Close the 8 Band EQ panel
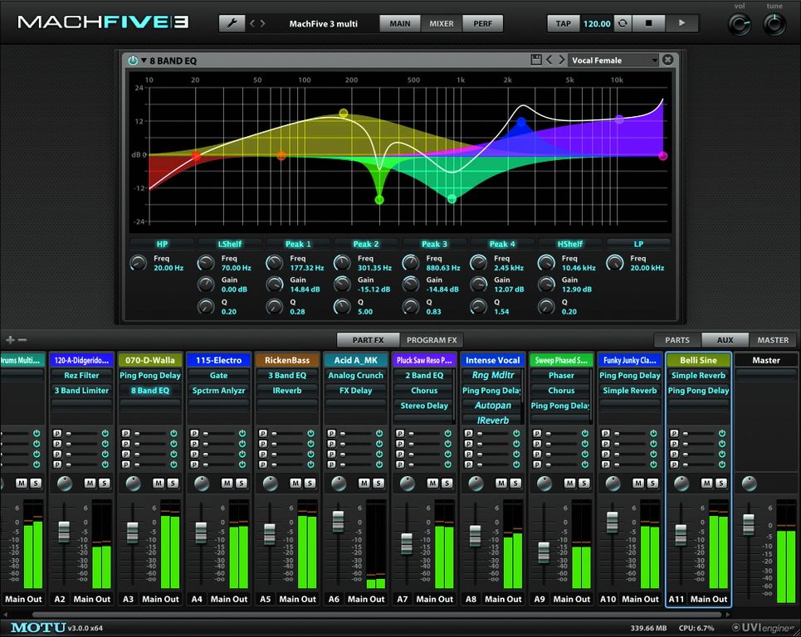Viewport: 801px width, 637px height. click(x=667, y=60)
